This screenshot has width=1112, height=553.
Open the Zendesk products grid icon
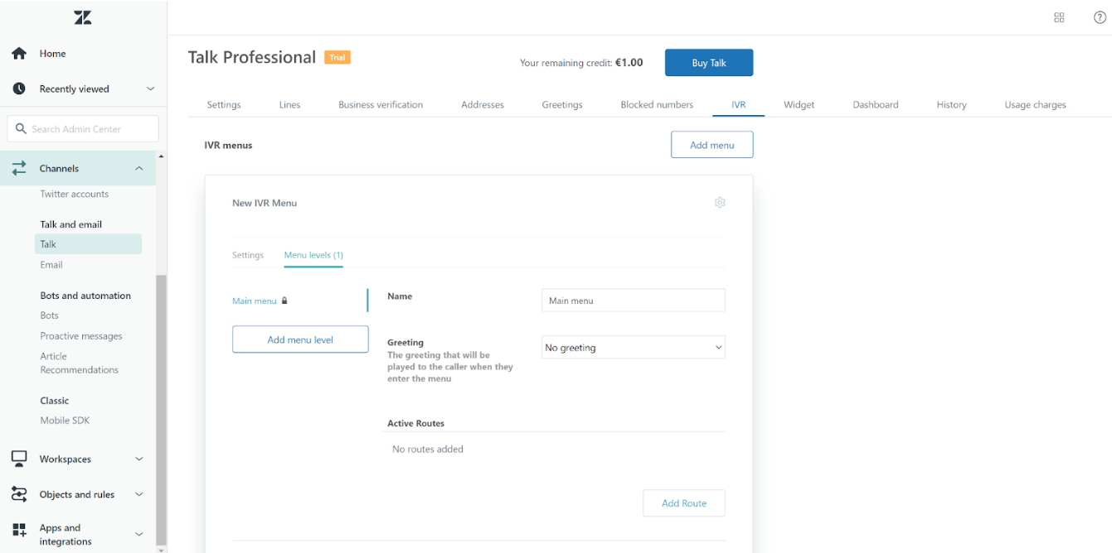[x=1059, y=17]
